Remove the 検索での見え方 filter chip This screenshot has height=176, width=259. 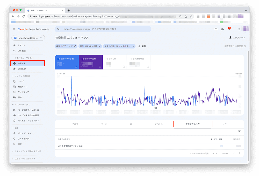134,46
